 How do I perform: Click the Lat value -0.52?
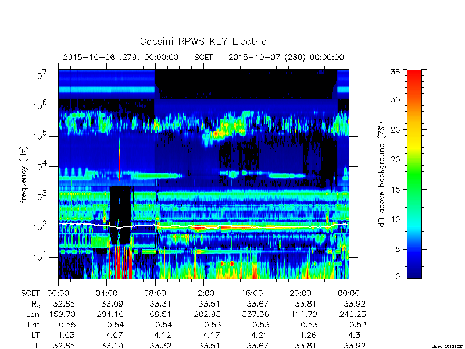coord(355,325)
